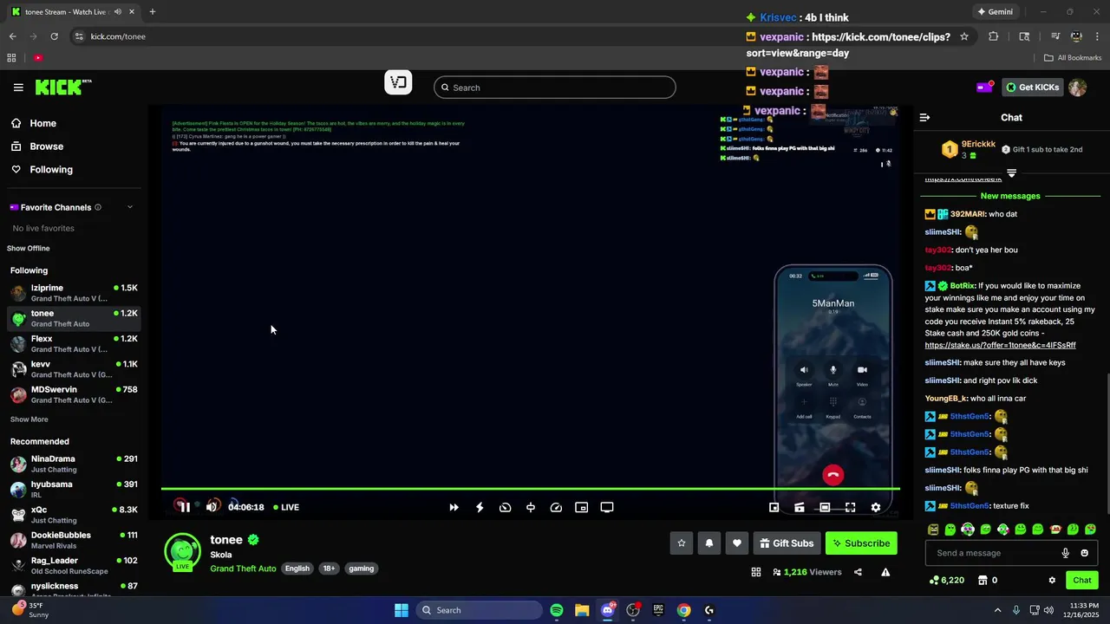Open the shop icon beside 0
Screen dimensions: 1110x624
(x=983, y=580)
